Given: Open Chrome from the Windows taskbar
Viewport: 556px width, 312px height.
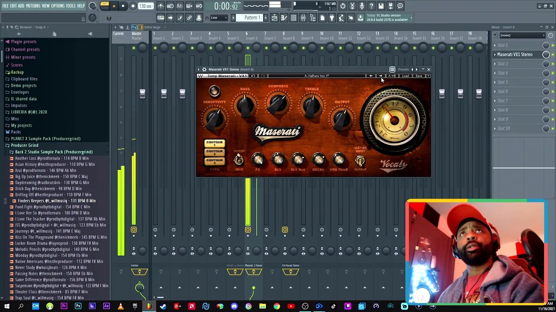Looking at the screenshot, I should click(277, 306).
